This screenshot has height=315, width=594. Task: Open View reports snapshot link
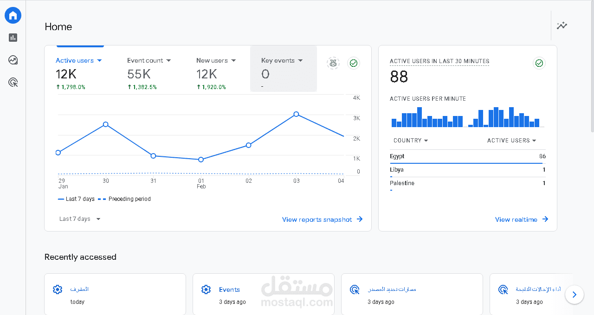pos(323,219)
